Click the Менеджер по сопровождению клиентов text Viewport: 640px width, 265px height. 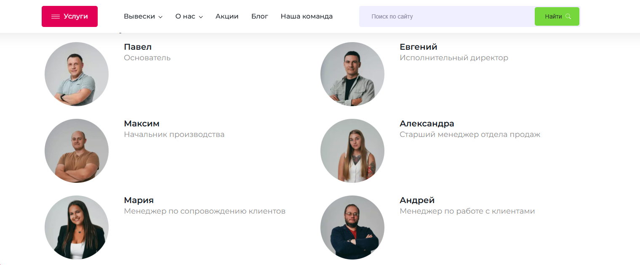click(205, 211)
